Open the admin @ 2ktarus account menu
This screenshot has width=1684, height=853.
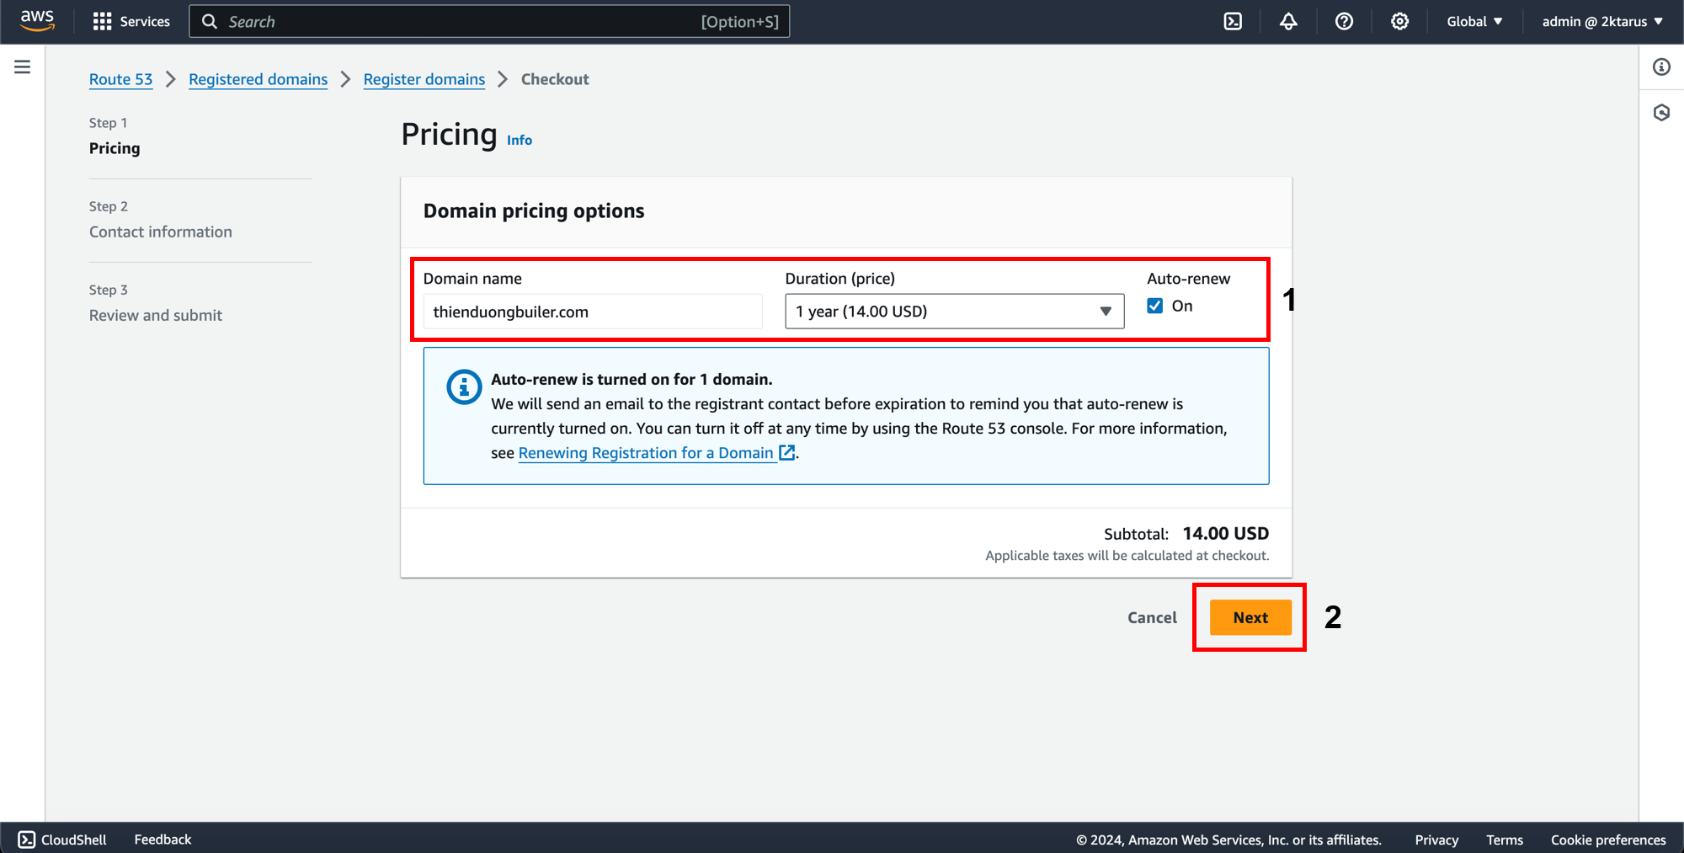(1602, 21)
